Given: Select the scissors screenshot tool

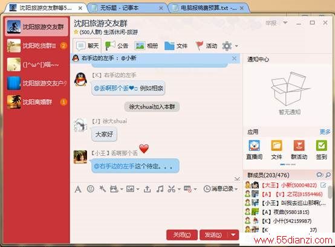Looking at the screenshot, I should 171,189.
